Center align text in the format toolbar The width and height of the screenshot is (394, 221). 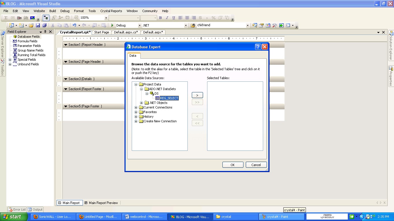point(187,18)
